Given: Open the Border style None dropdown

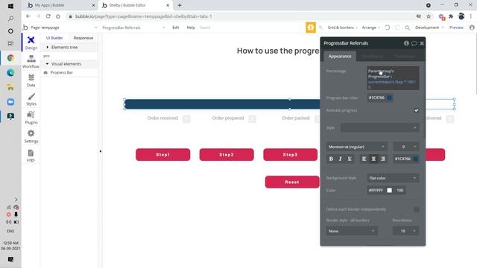Looking at the screenshot, I should point(352,231).
